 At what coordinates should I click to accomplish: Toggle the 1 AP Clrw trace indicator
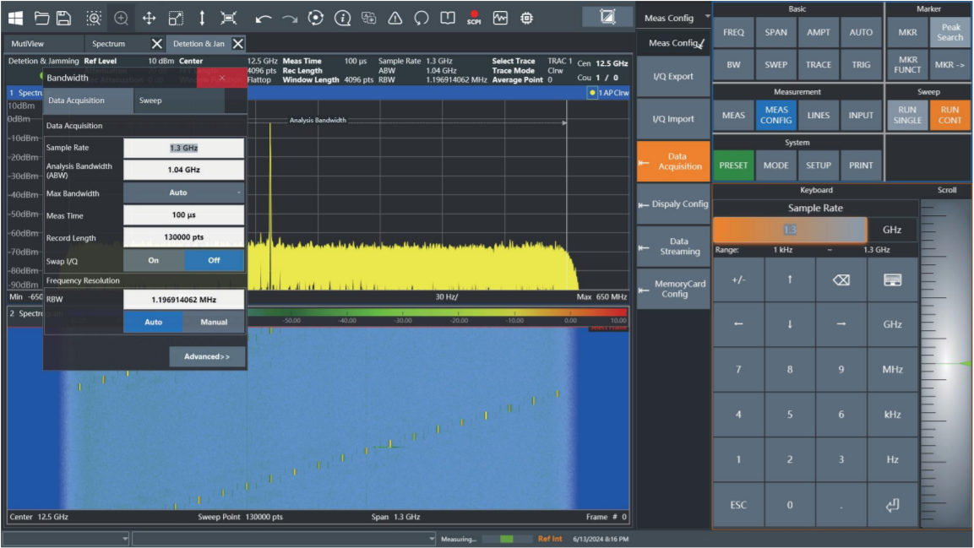click(x=609, y=93)
